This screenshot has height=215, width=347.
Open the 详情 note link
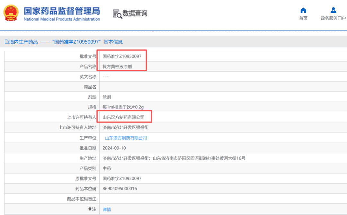(x=107, y=210)
